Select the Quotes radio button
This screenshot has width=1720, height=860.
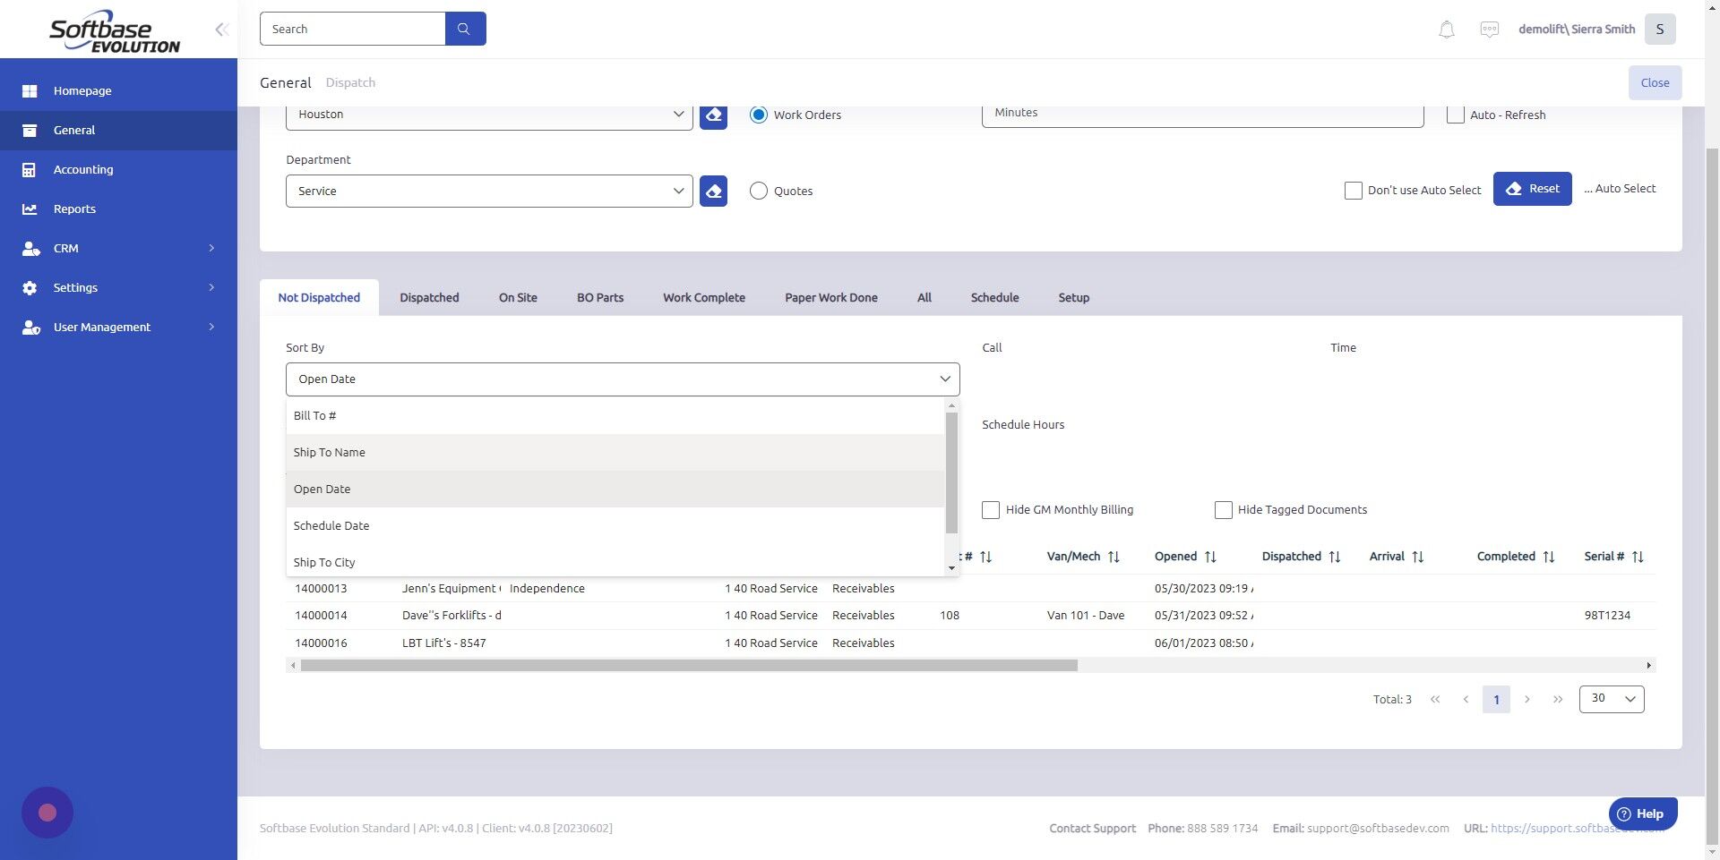coord(759,191)
